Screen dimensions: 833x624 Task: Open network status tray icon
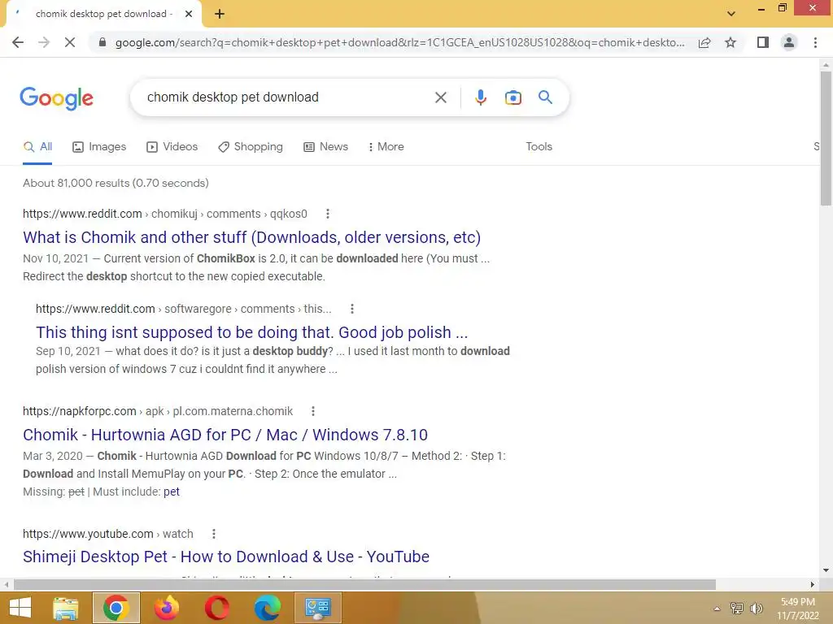click(737, 608)
